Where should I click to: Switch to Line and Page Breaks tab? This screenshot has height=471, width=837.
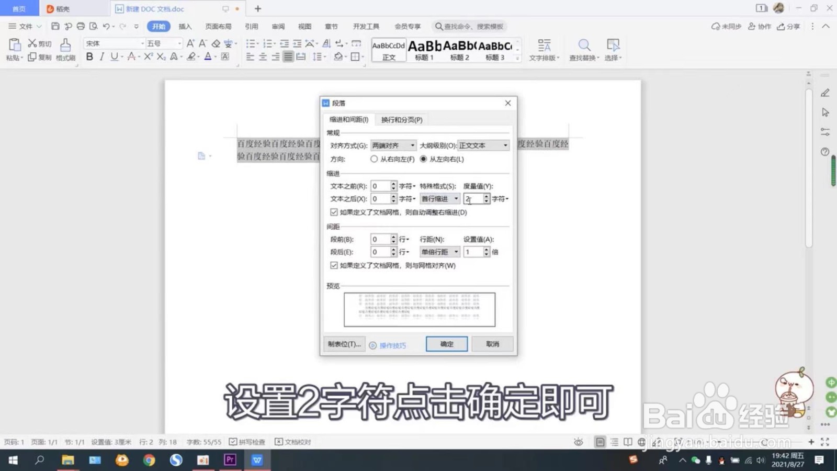tap(402, 120)
